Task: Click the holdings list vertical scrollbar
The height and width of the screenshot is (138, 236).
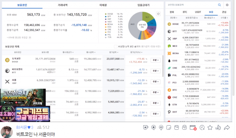Action: [x=163, y=66]
